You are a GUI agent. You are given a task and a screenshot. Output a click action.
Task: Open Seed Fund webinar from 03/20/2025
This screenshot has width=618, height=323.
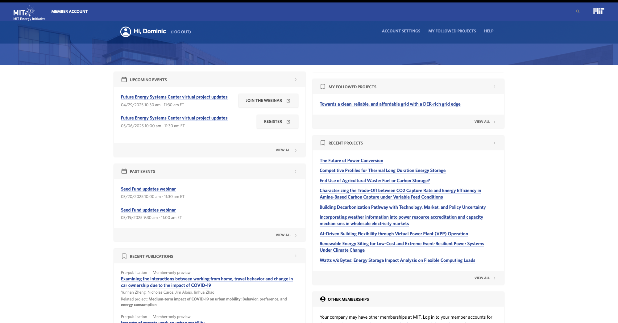[x=148, y=189]
